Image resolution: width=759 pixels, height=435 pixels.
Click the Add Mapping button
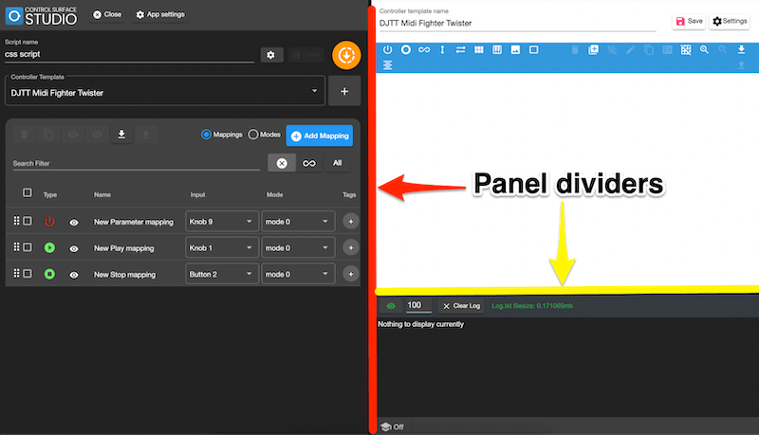pyautogui.click(x=319, y=136)
